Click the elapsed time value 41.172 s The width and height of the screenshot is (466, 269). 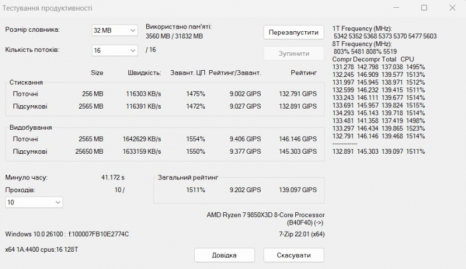pyautogui.click(x=113, y=178)
